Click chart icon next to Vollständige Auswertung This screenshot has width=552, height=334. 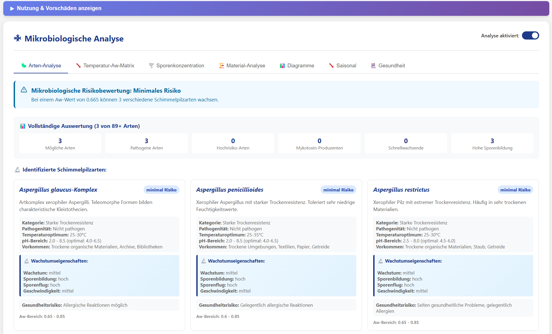tap(23, 126)
